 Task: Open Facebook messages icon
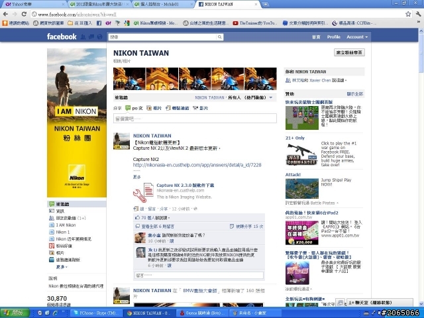[91, 37]
